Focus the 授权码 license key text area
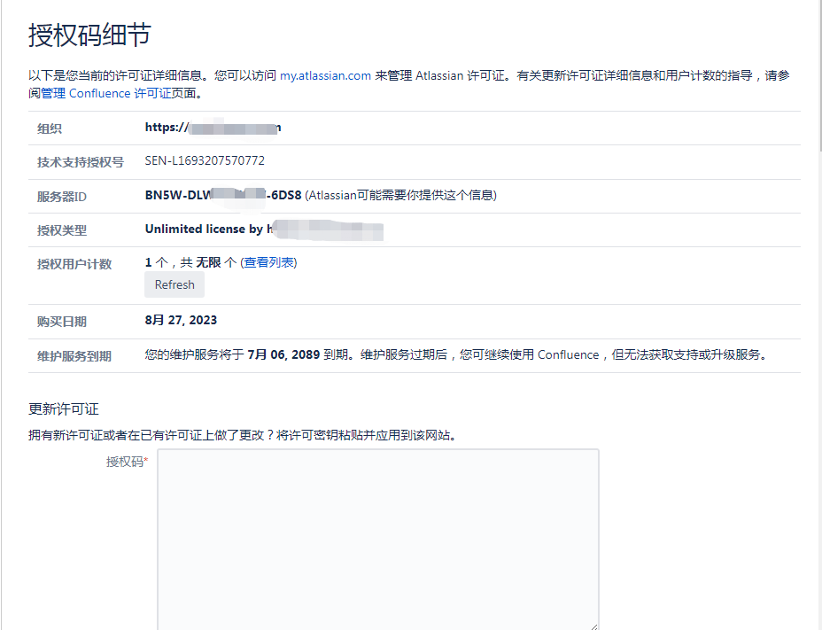This screenshot has width=822, height=630. point(378,540)
